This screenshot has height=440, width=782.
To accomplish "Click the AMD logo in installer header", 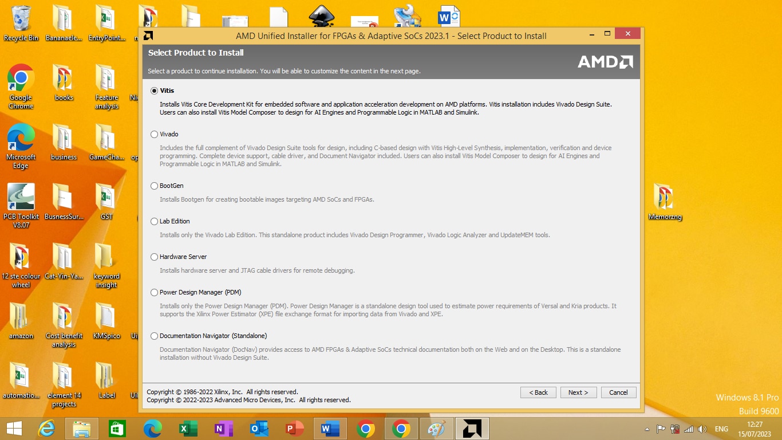I will click(x=605, y=62).
